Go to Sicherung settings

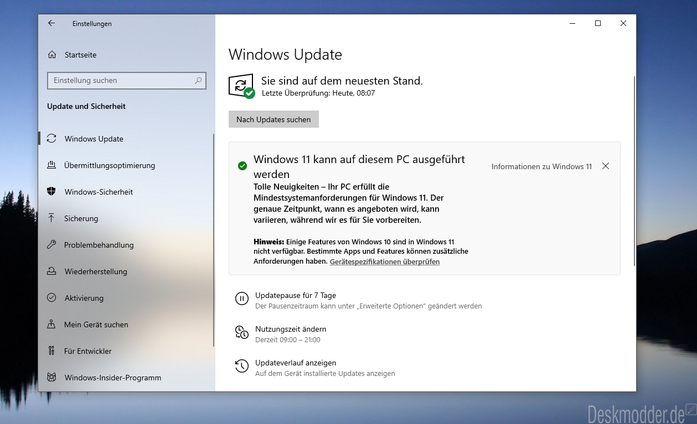click(126, 218)
